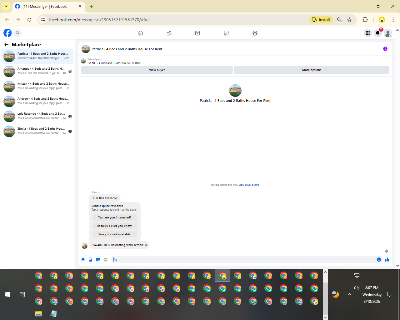Image resolution: width=400 pixels, height=320 pixels.
Task: Open the Friends icon in top navigation
Action: [x=169, y=33]
